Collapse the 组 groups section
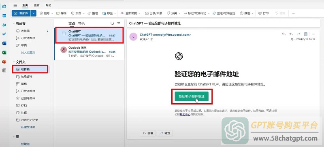The width and height of the screenshot is (324, 147). 14,136
